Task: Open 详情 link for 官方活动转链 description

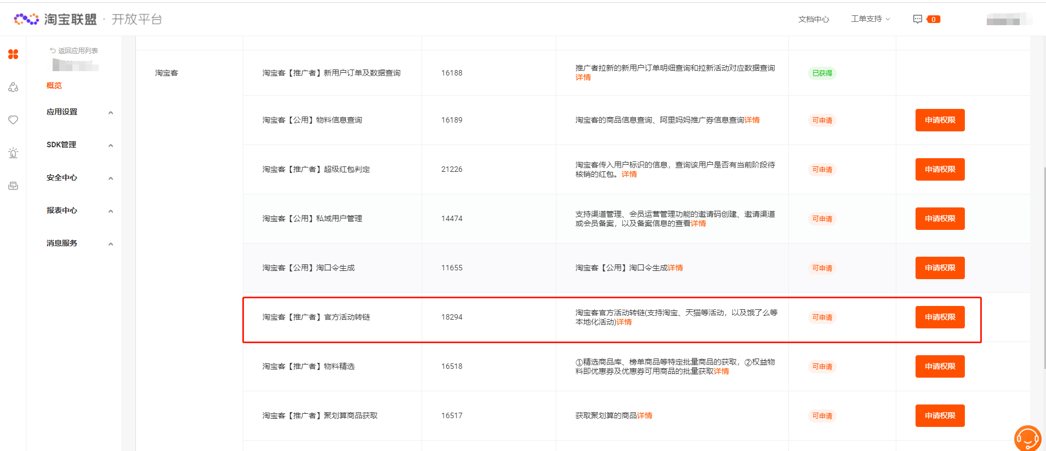Action: pos(624,322)
